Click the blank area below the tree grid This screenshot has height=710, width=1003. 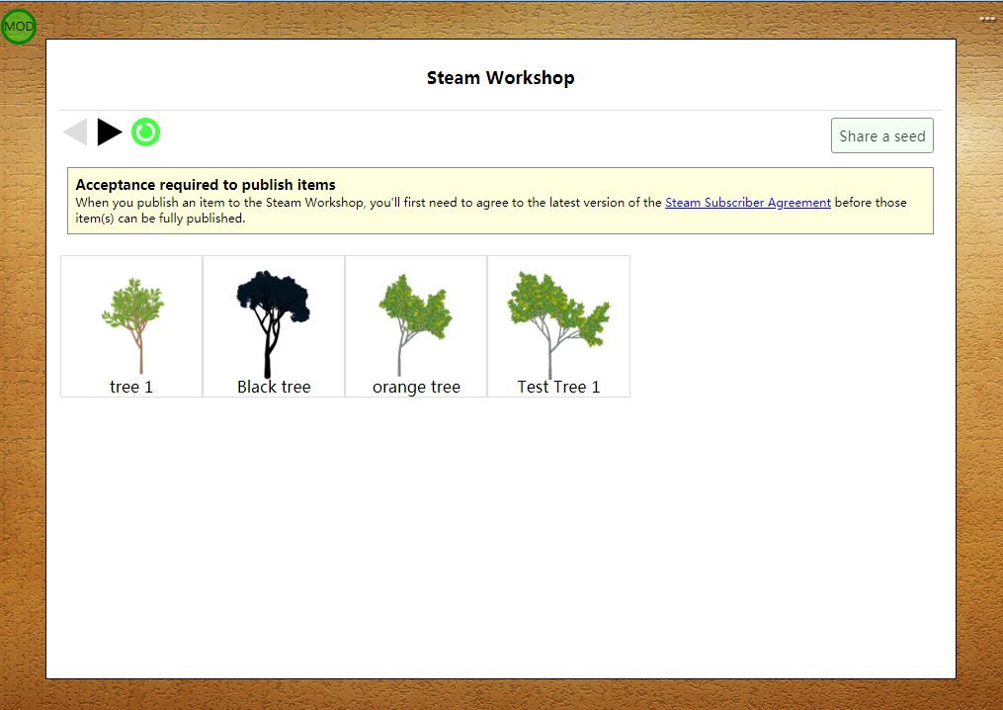click(x=501, y=538)
